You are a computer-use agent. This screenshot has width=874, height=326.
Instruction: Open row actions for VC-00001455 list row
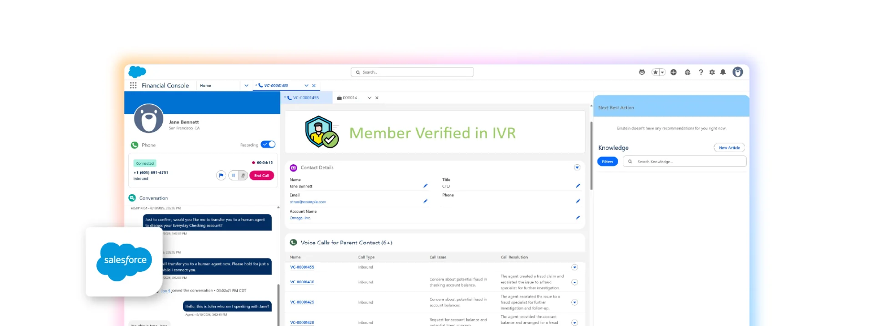pyautogui.click(x=574, y=267)
